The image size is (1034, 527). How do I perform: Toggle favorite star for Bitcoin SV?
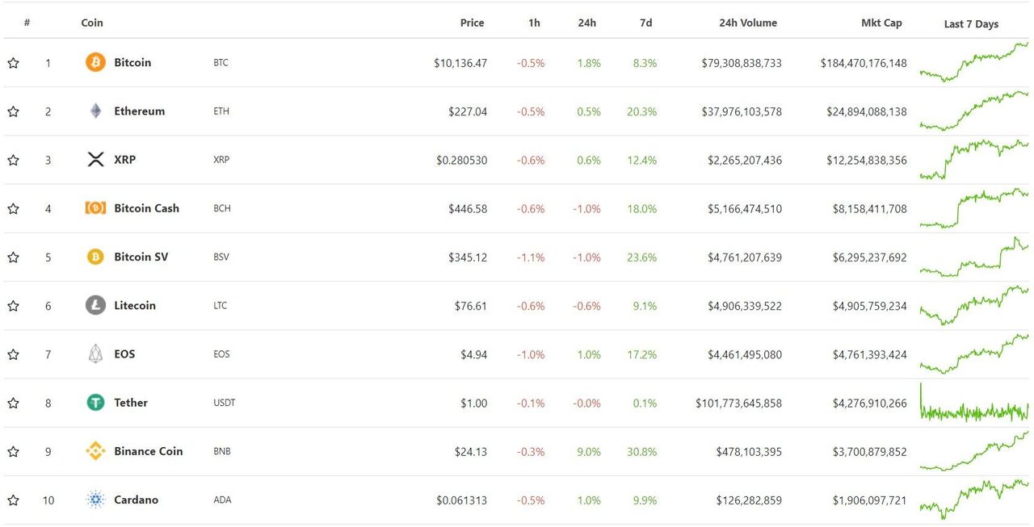click(x=13, y=257)
